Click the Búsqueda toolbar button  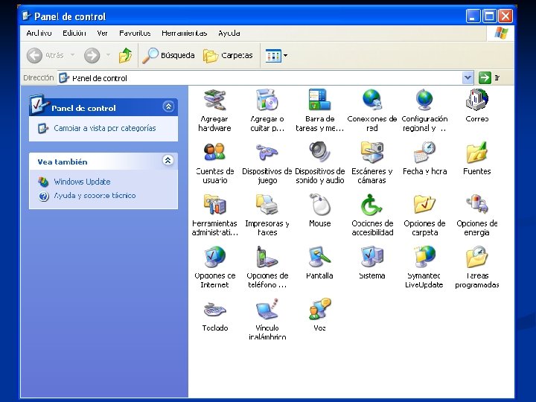168,55
